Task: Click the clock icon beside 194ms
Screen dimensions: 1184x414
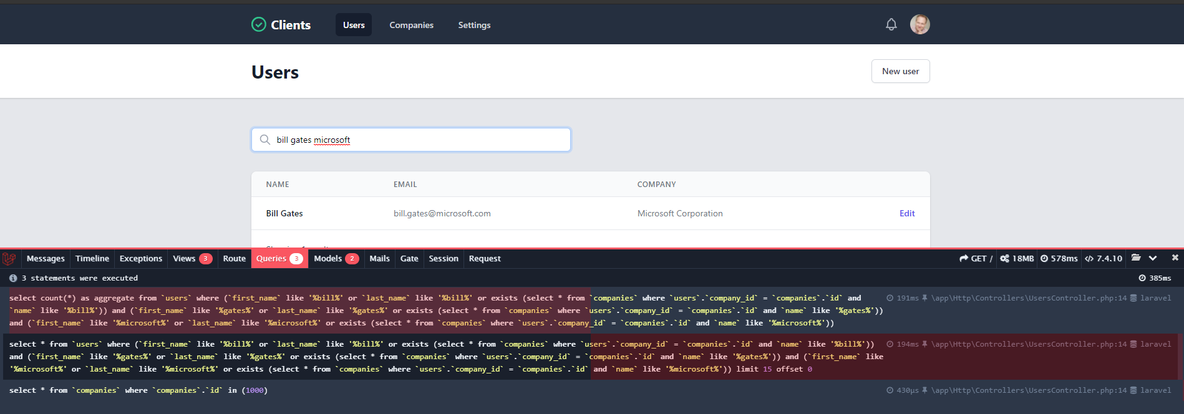Action: point(890,344)
